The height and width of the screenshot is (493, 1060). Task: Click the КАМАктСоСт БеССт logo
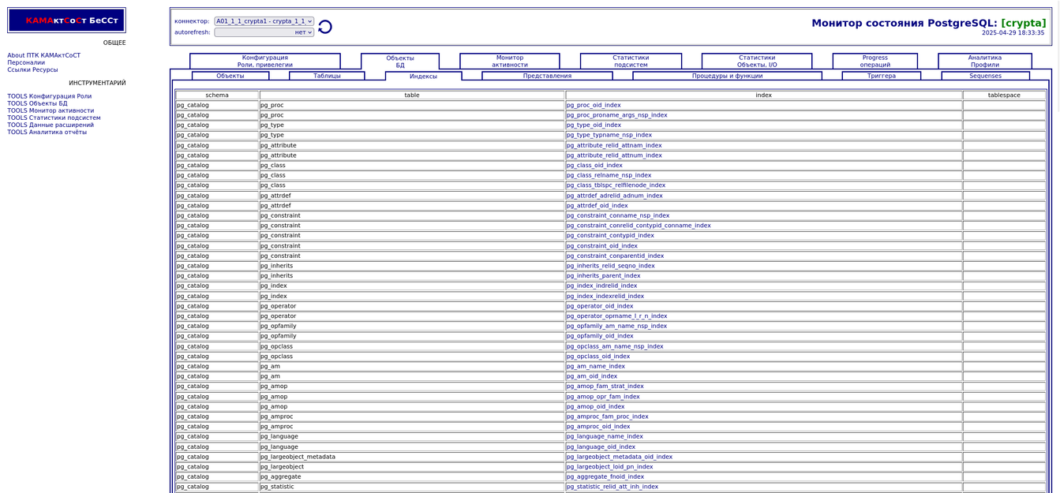click(66, 21)
